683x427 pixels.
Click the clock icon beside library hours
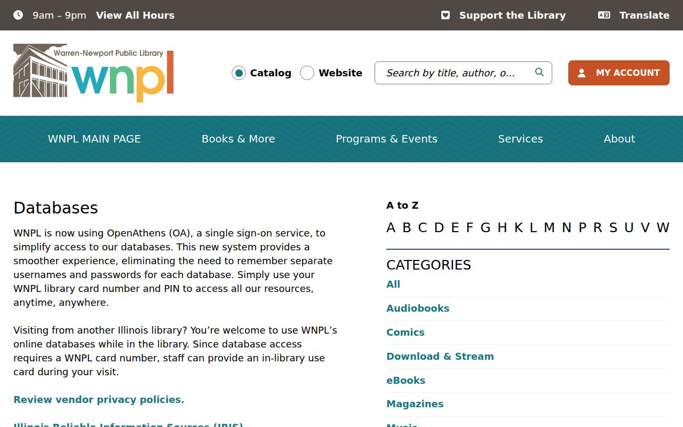point(18,15)
